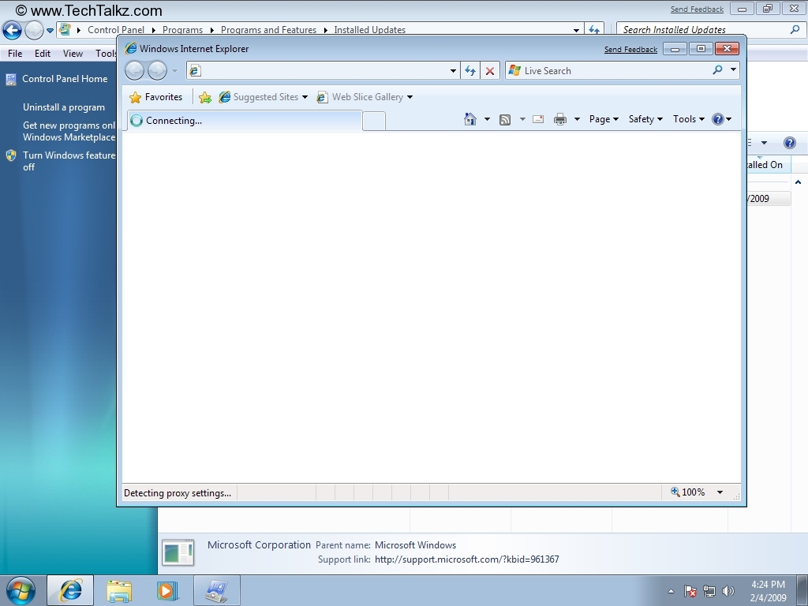
Task: Click the volume speaker tray icon
Action: coord(728,591)
